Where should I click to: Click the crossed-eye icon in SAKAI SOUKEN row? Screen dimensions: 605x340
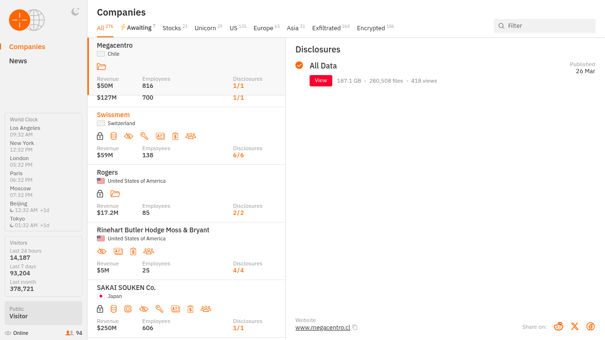144,309
